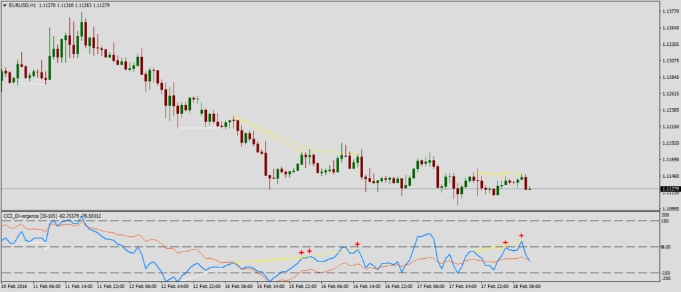Click the 16 Feb 14:00 time label

(367, 286)
